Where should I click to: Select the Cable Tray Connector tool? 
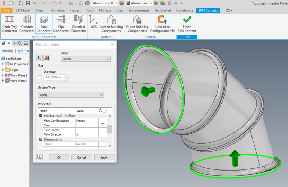click(10, 24)
